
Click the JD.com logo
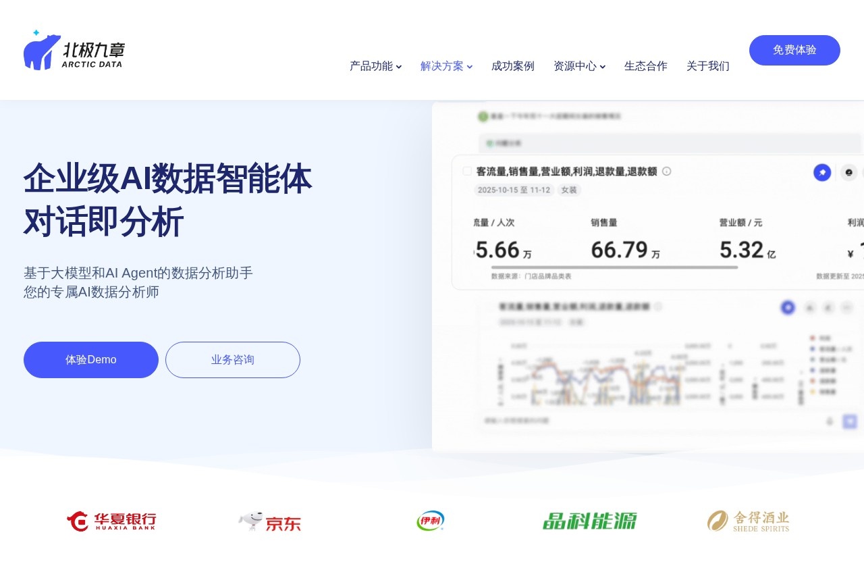coord(269,521)
